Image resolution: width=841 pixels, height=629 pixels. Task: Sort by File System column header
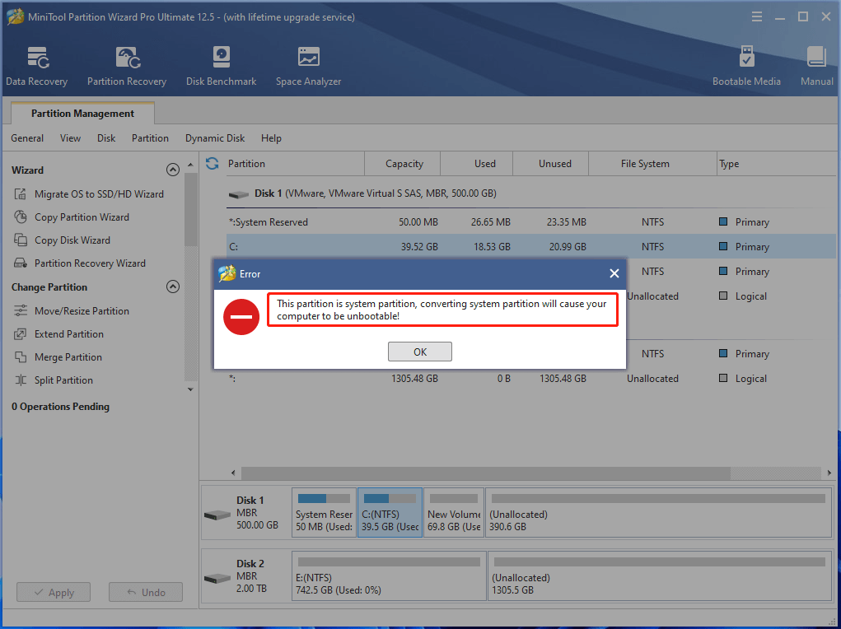tap(652, 164)
